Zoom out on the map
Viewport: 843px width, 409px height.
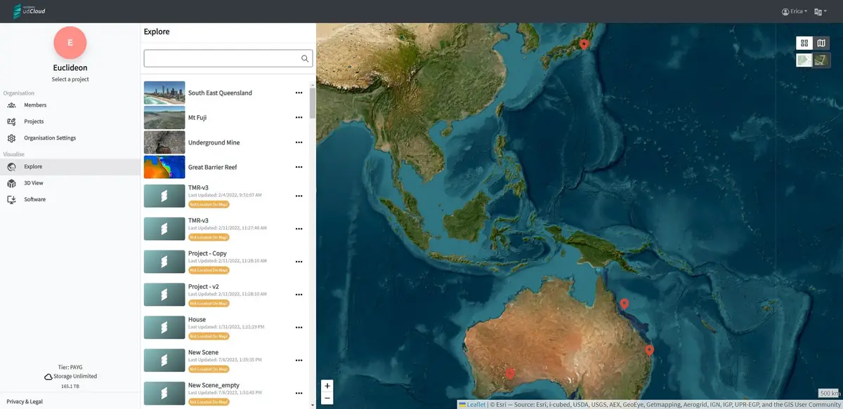327,398
